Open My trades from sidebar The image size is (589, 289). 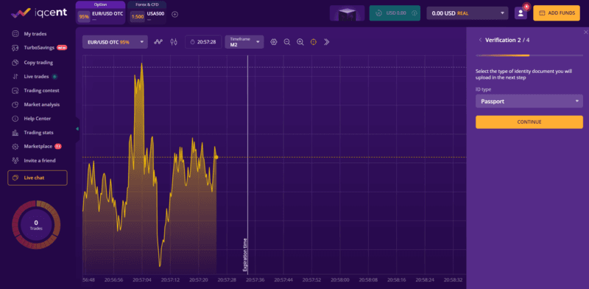tap(35, 34)
